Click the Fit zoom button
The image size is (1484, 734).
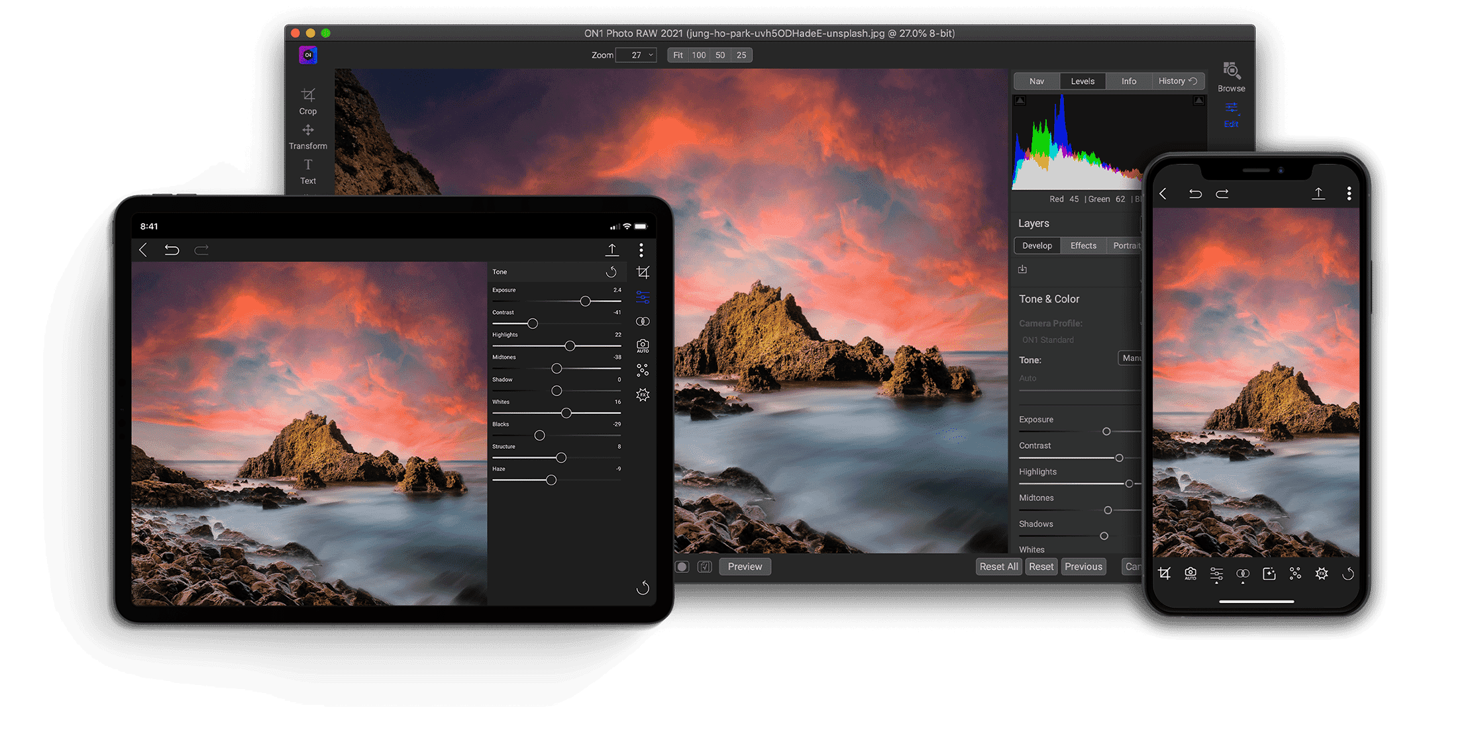click(x=678, y=55)
